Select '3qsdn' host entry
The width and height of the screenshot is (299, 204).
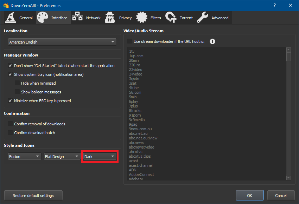coord(134,79)
